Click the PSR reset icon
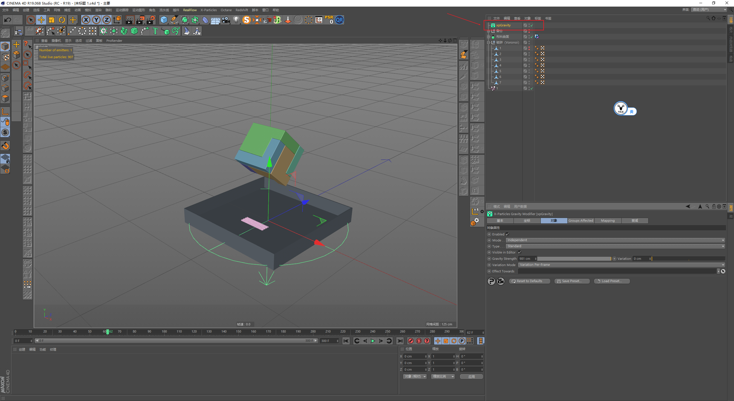Screen dimensions: 734x401 (x=329, y=20)
